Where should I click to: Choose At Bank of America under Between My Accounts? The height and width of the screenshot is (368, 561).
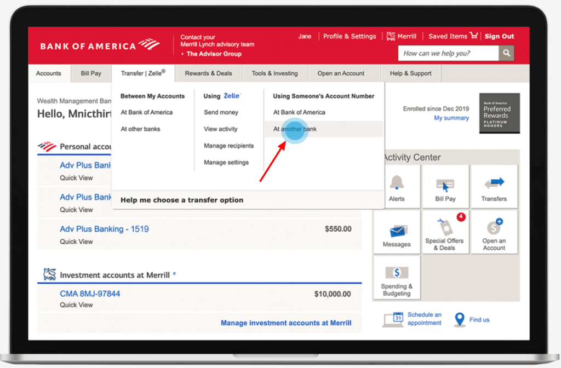147,112
